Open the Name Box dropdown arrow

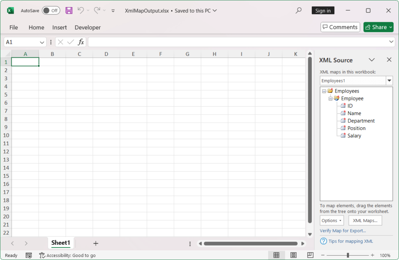(42, 42)
